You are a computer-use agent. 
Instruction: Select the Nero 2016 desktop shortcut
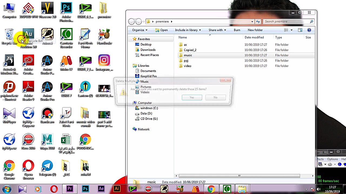(x=28, y=142)
